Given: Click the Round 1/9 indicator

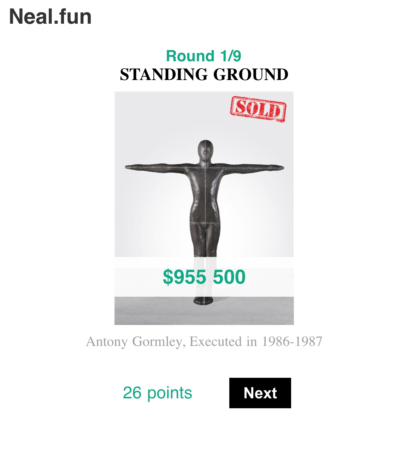Looking at the screenshot, I should (x=203, y=56).
